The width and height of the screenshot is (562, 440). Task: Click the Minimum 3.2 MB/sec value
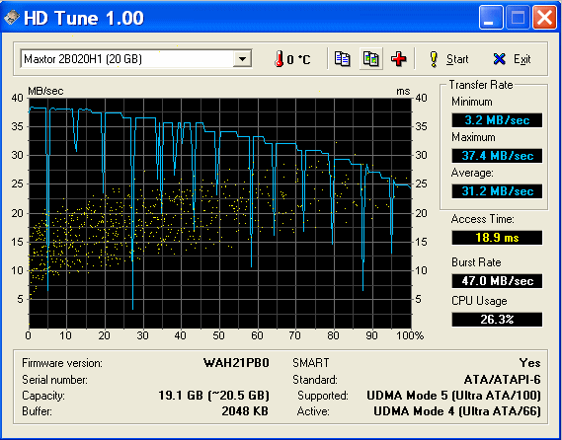(497, 120)
